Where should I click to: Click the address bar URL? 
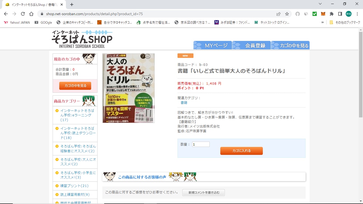pos(94,14)
